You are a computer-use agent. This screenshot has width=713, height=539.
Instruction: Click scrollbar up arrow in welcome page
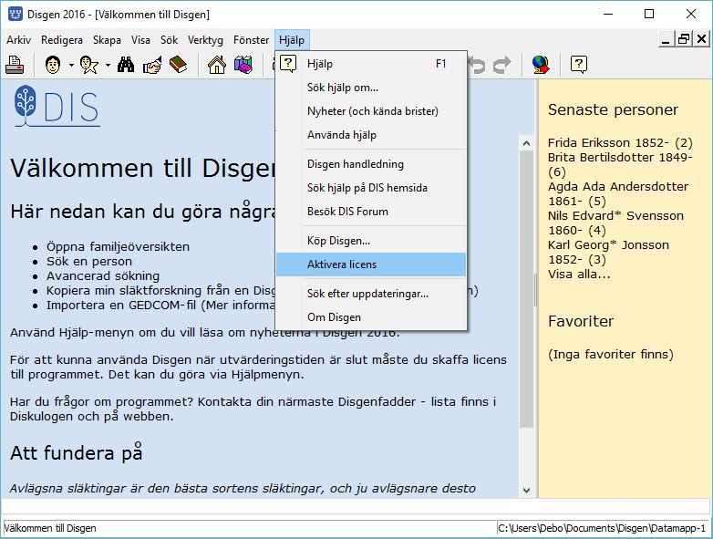[527, 143]
